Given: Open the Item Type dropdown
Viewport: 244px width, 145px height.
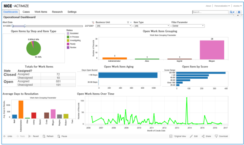Looking at the screenshot, I should pos(152,26).
